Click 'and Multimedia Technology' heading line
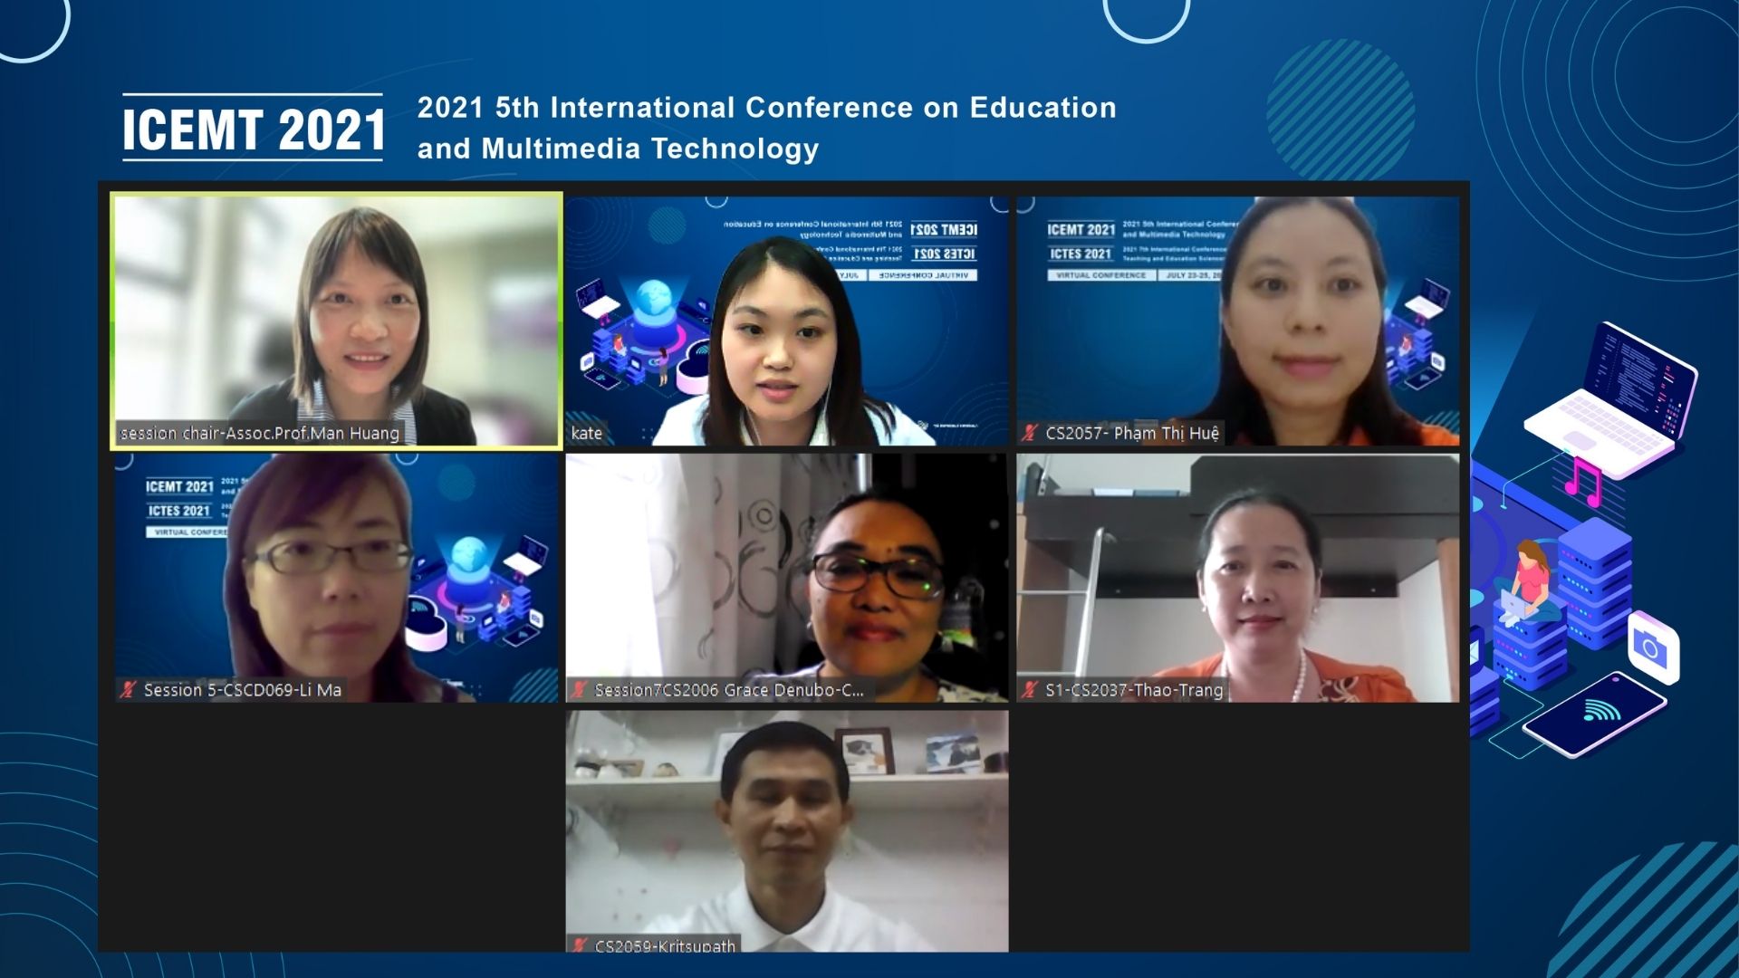This screenshot has height=978, width=1739. tap(618, 149)
